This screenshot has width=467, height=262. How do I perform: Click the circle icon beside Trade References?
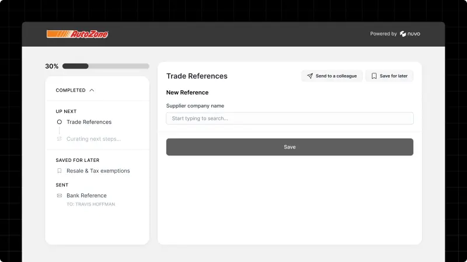tap(60, 122)
